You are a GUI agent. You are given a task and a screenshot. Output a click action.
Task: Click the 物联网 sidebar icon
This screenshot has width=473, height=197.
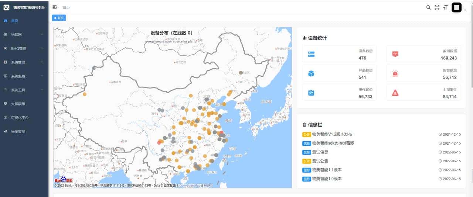5,34
